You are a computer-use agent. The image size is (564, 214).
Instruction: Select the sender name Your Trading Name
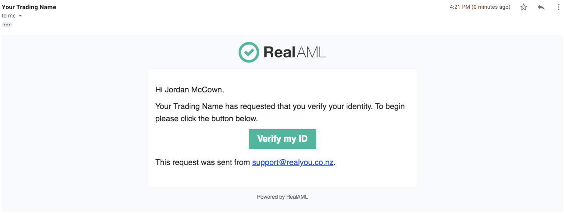pyautogui.click(x=29, y=7)
